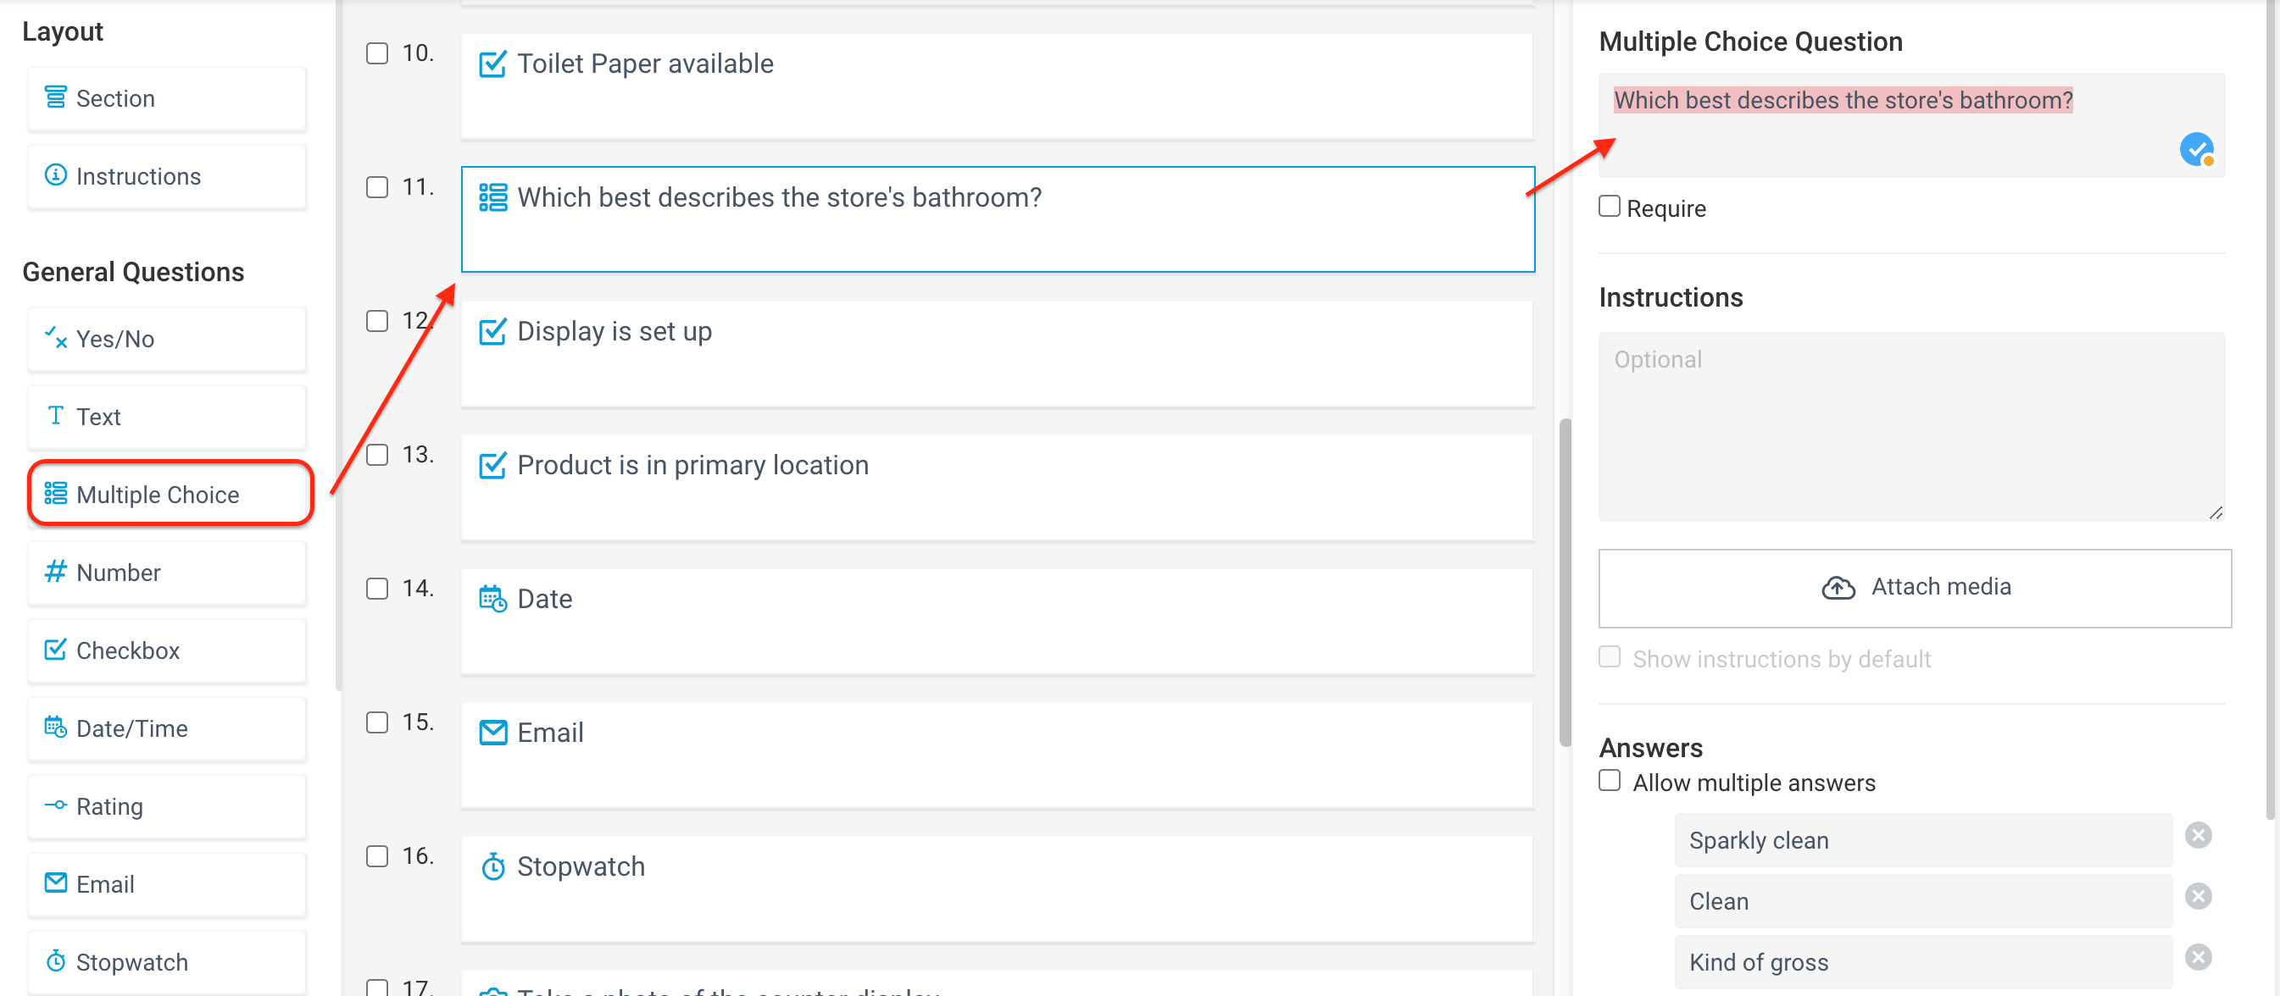This screenshot has width=2280, height=996.
Task: Click the Date/Time question type icon
Action: (x=55, y=728)
